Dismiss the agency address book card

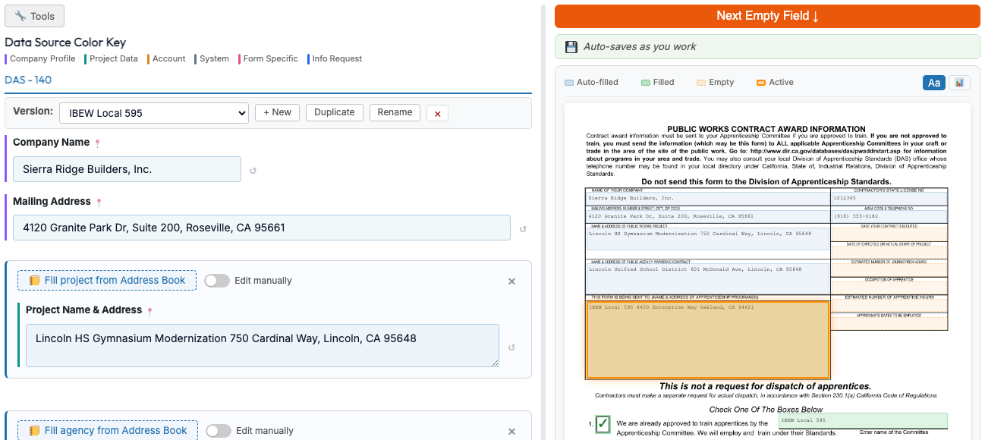pyautogui.click(x=511, y=432)
